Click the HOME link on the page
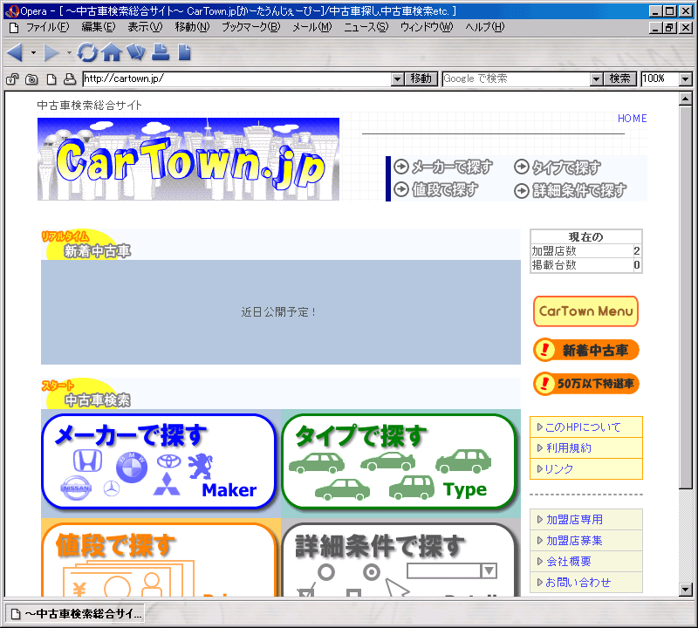 (x=632, y=119)
